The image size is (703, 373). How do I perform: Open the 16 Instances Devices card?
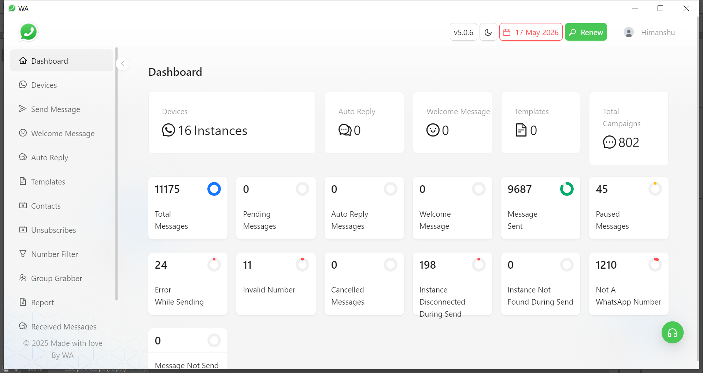232,123
